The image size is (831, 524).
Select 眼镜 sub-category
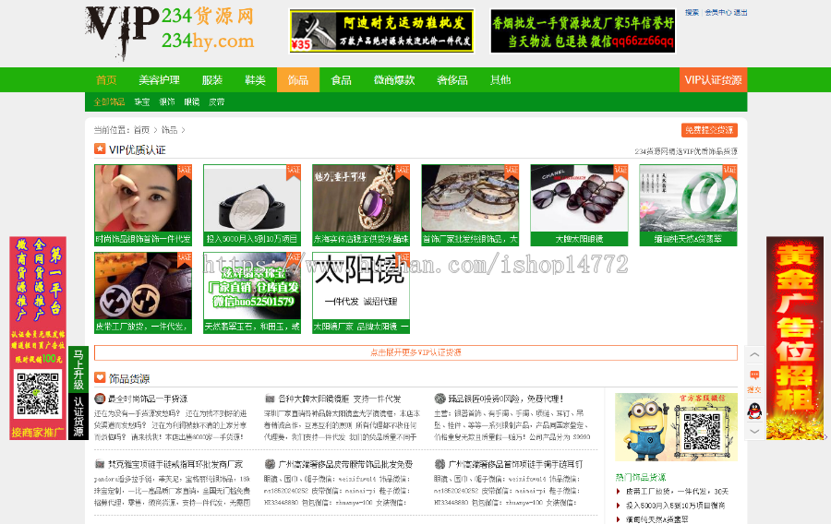tap(192, 101)
